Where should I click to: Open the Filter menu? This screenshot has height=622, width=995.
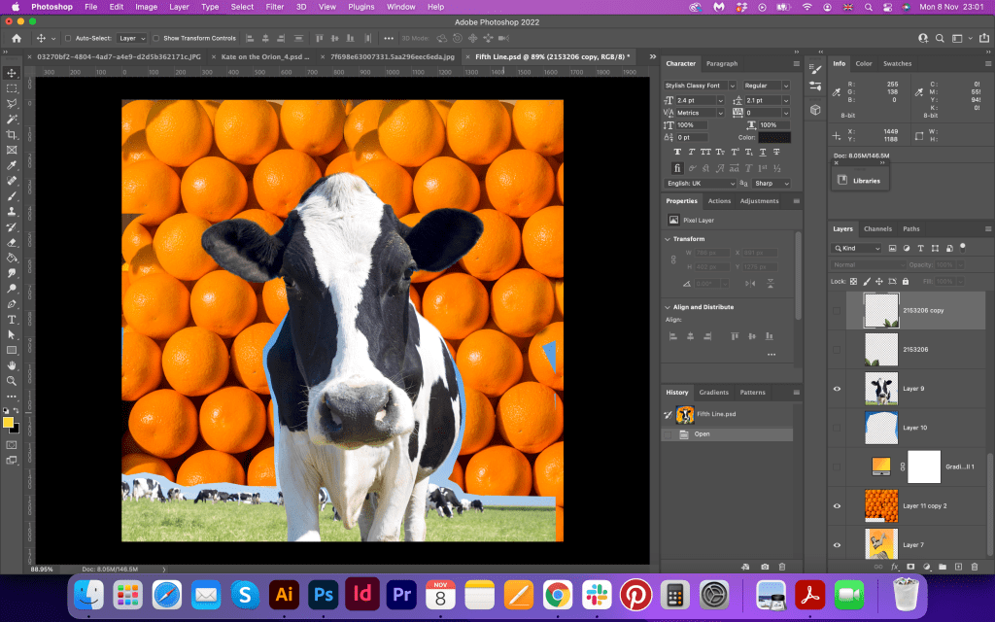[275, 7]
